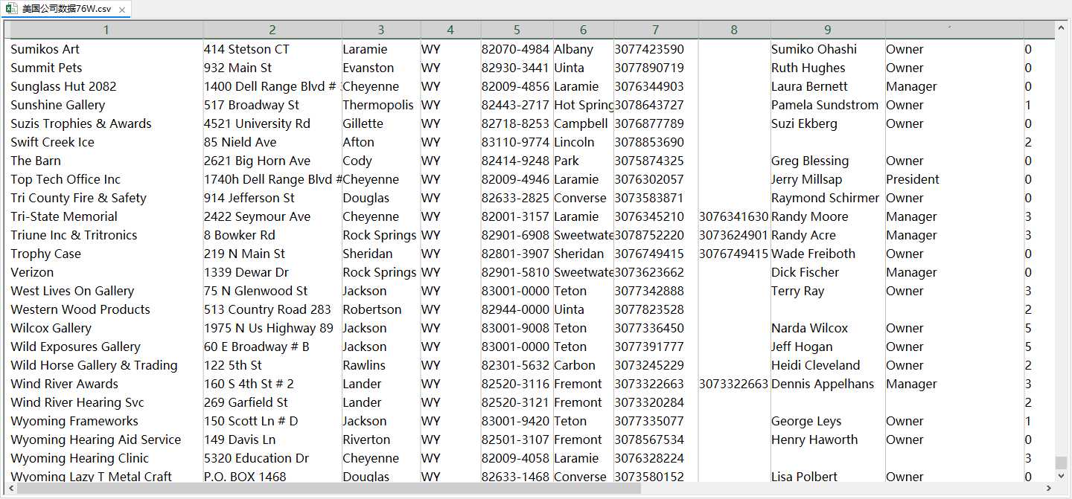Select column header 6
Screen dimensions: 1072x499
[x=583, y=30]
